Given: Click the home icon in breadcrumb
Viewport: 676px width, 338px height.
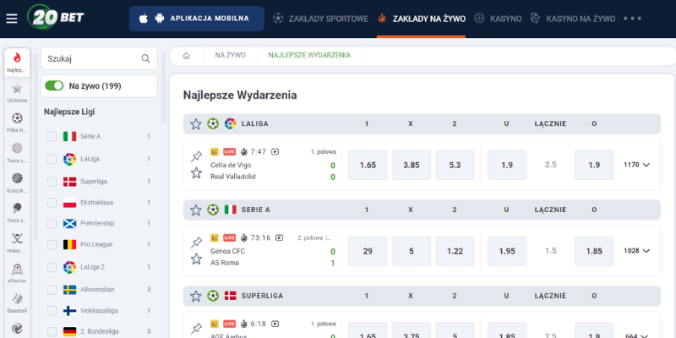Looking at the screenshot, I should click(186, 56).
